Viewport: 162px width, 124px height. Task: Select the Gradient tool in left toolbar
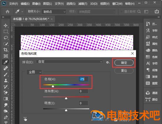point(6,99)
